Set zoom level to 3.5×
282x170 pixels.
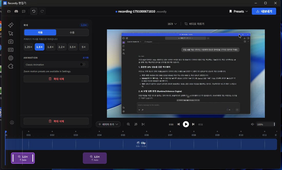coord(73,47)
